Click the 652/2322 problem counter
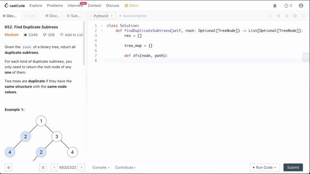 [x=68, y=168]
